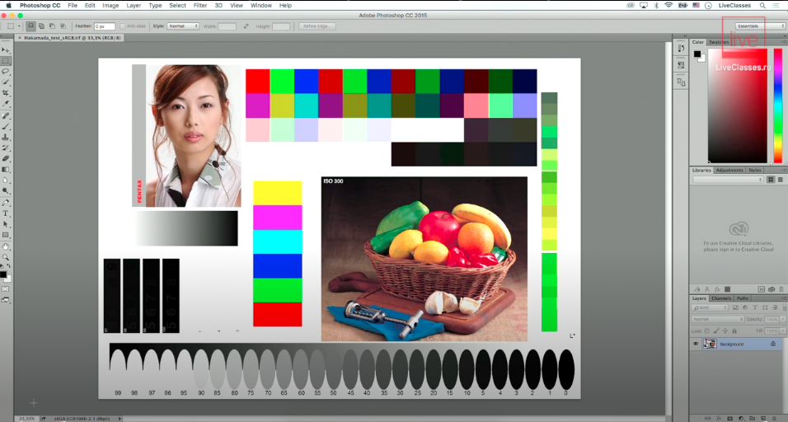Select the Horizontal Type tool
The height and width of the screenshot is (422, 788).
click(6, 213)
